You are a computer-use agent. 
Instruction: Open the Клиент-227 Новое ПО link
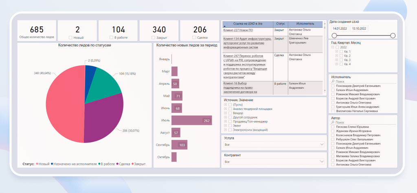click(238, 30)
